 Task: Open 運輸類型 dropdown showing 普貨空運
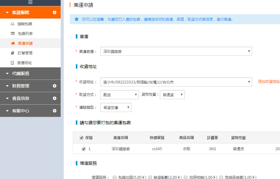pos(116,107)
